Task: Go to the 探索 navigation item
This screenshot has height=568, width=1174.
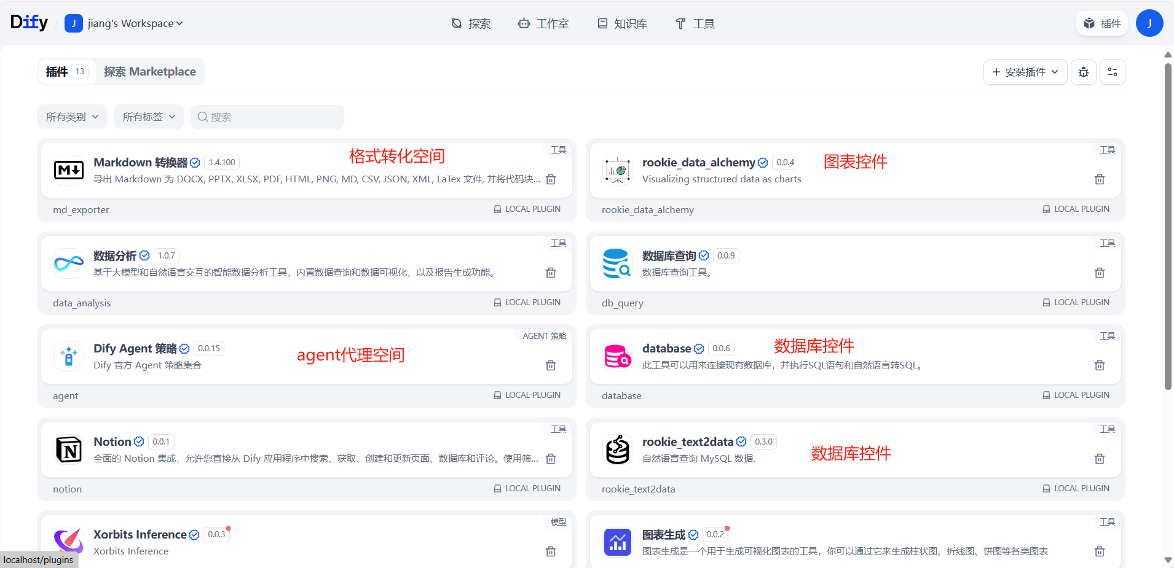Action: (x=471, y=23)
